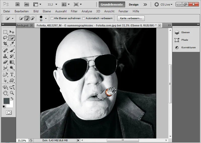The height and width of the screenshot is (143, 201).
Task: Set the dark foreground color swatch
Action: coord(6,101)
